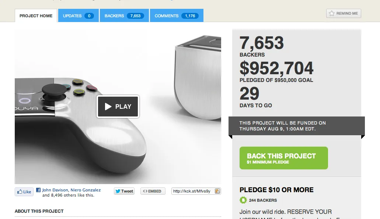Open Niero Gonzalez's profile link
The height and width of the screenshot is (219, 380).
point(86,190)
